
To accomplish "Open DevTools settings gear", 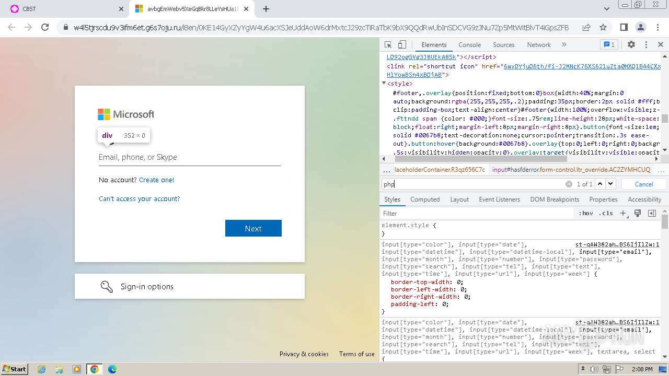I will [631, 45].
